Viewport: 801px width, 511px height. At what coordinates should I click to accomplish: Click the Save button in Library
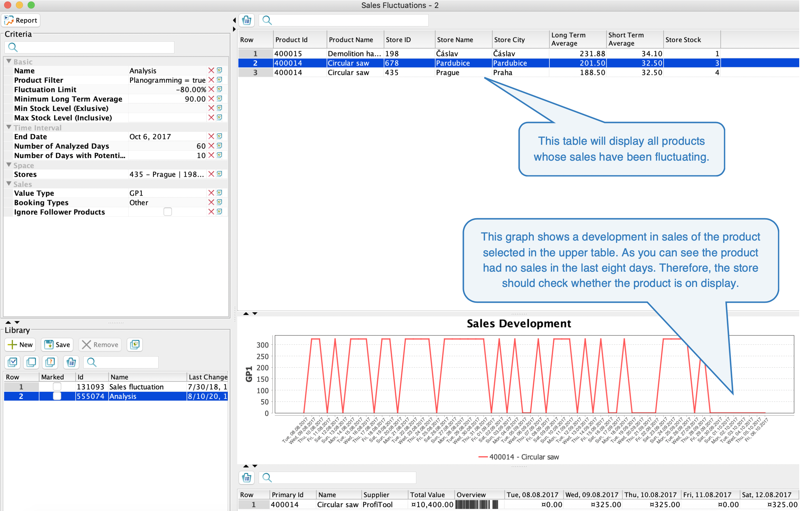[x=57, y=345]
